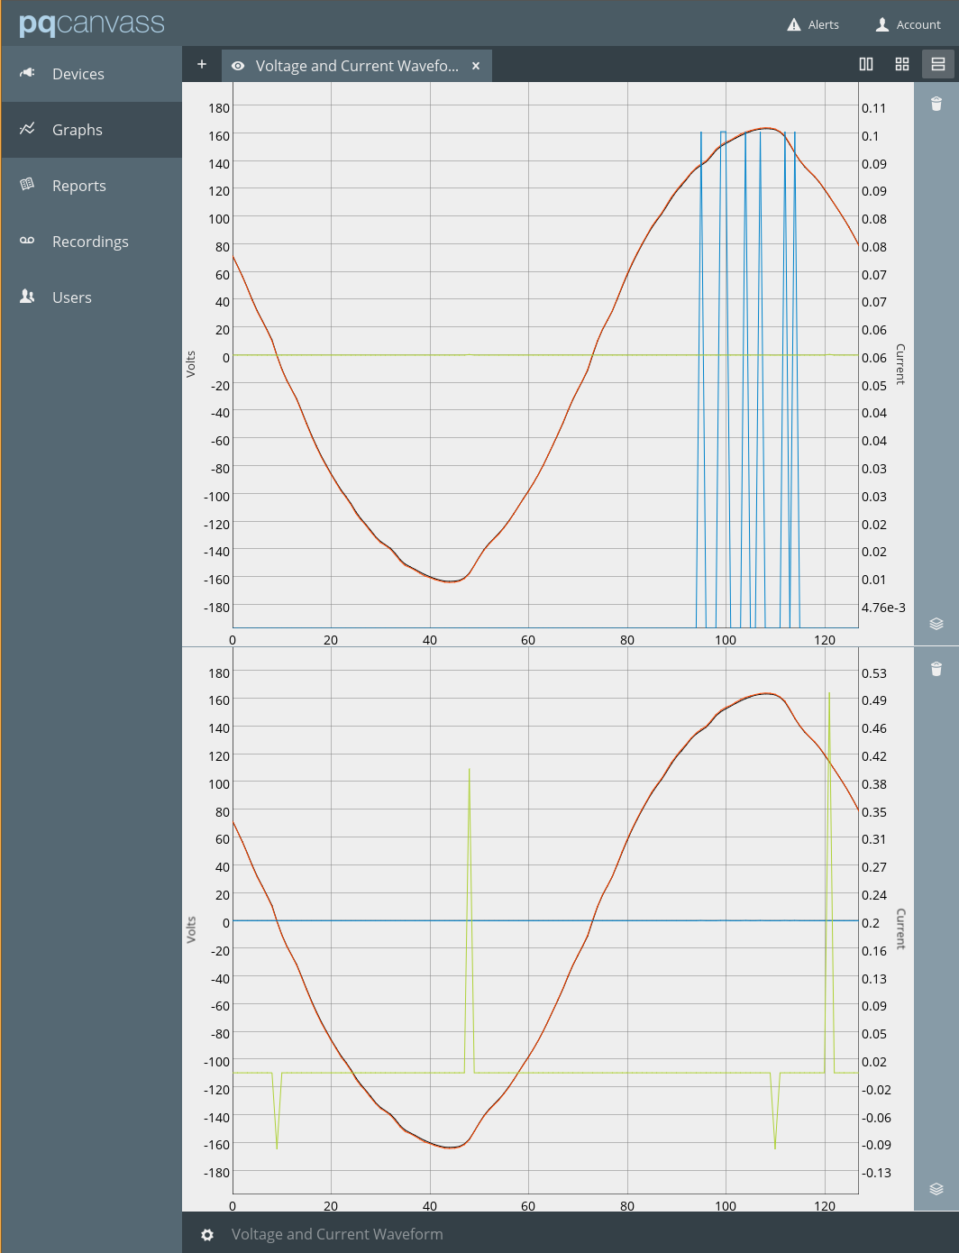This screenshot has width=959, height=1253.
Task: Open the Users section
Action: click(71, 297)
